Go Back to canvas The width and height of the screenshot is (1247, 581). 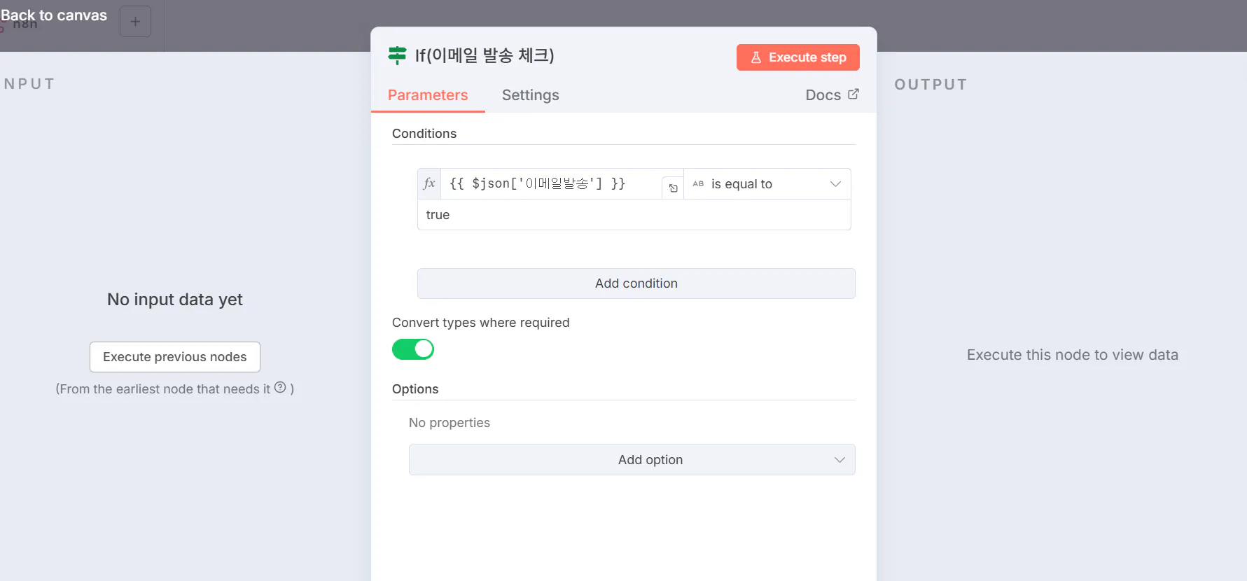(x=54, y=15)
